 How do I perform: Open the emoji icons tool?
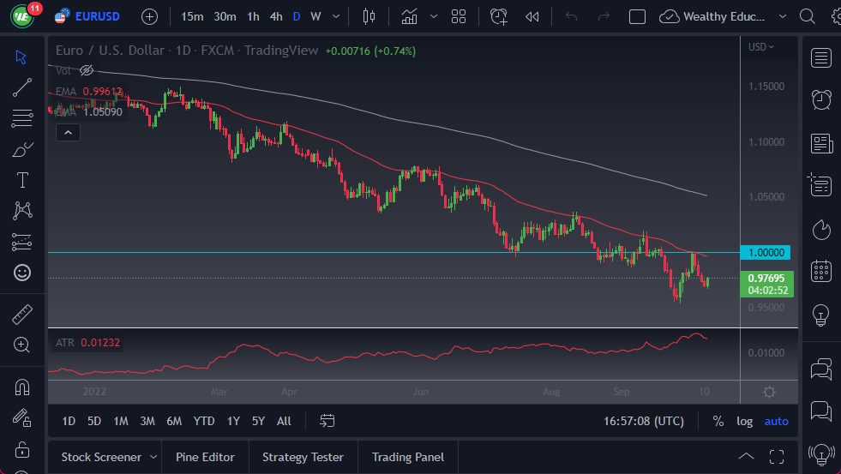pos(22,273)
